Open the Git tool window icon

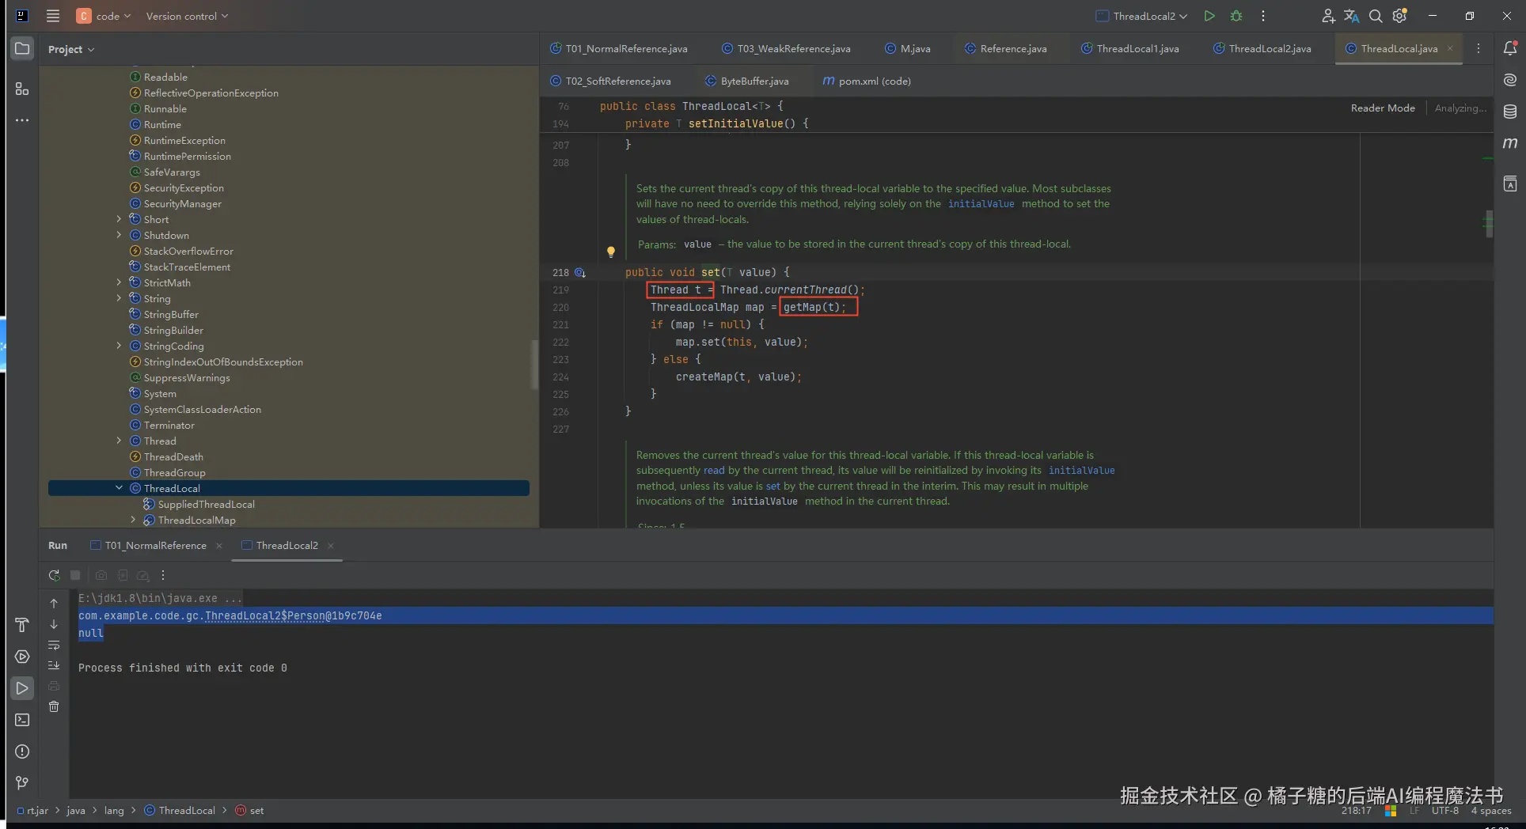pyautogui.click(x=22, y=783)
